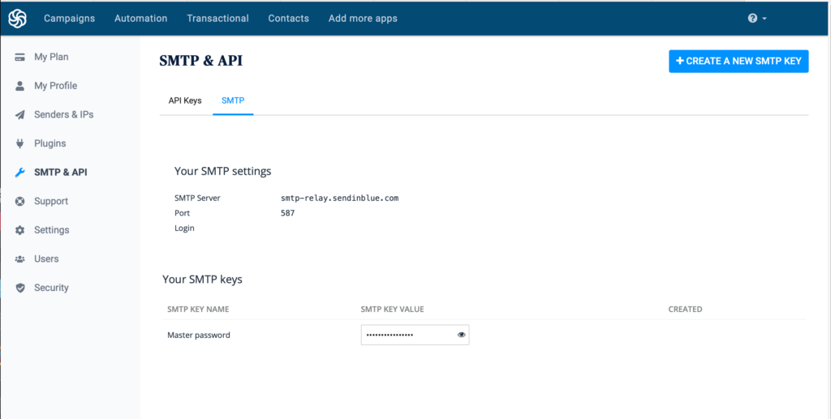831x419 pixels.
Task: Open Plugins in sidebar
Action: tap(50, 143)
